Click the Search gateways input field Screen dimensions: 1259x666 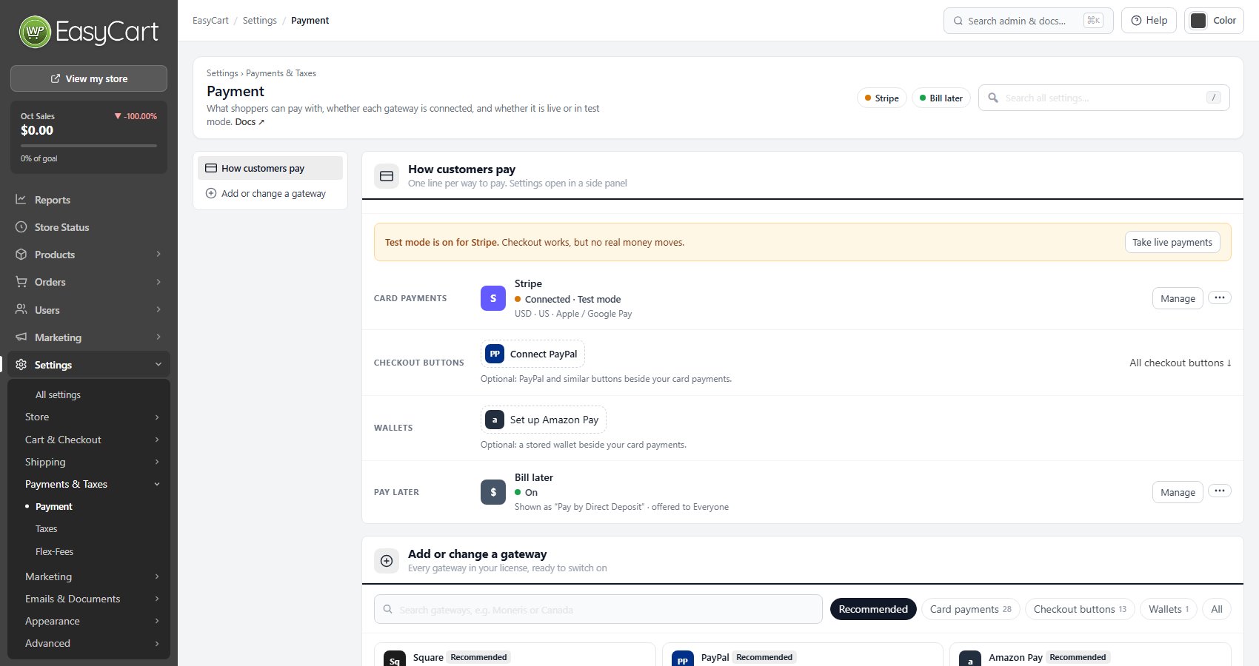(x=598, y=609)
